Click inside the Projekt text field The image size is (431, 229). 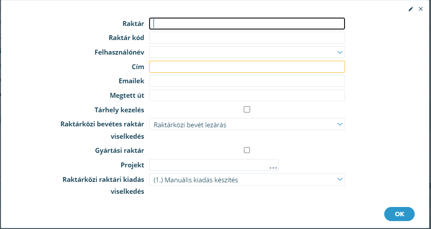(x=209, y=165)
